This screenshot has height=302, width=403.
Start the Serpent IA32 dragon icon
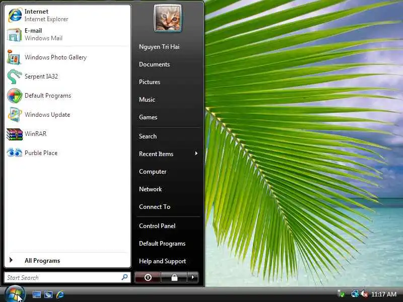[15, 77]
